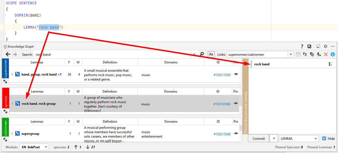The height and width of the screenshot is (153, 338).
Task: Click the tag icon in toolbar
Action: [312, 54]
